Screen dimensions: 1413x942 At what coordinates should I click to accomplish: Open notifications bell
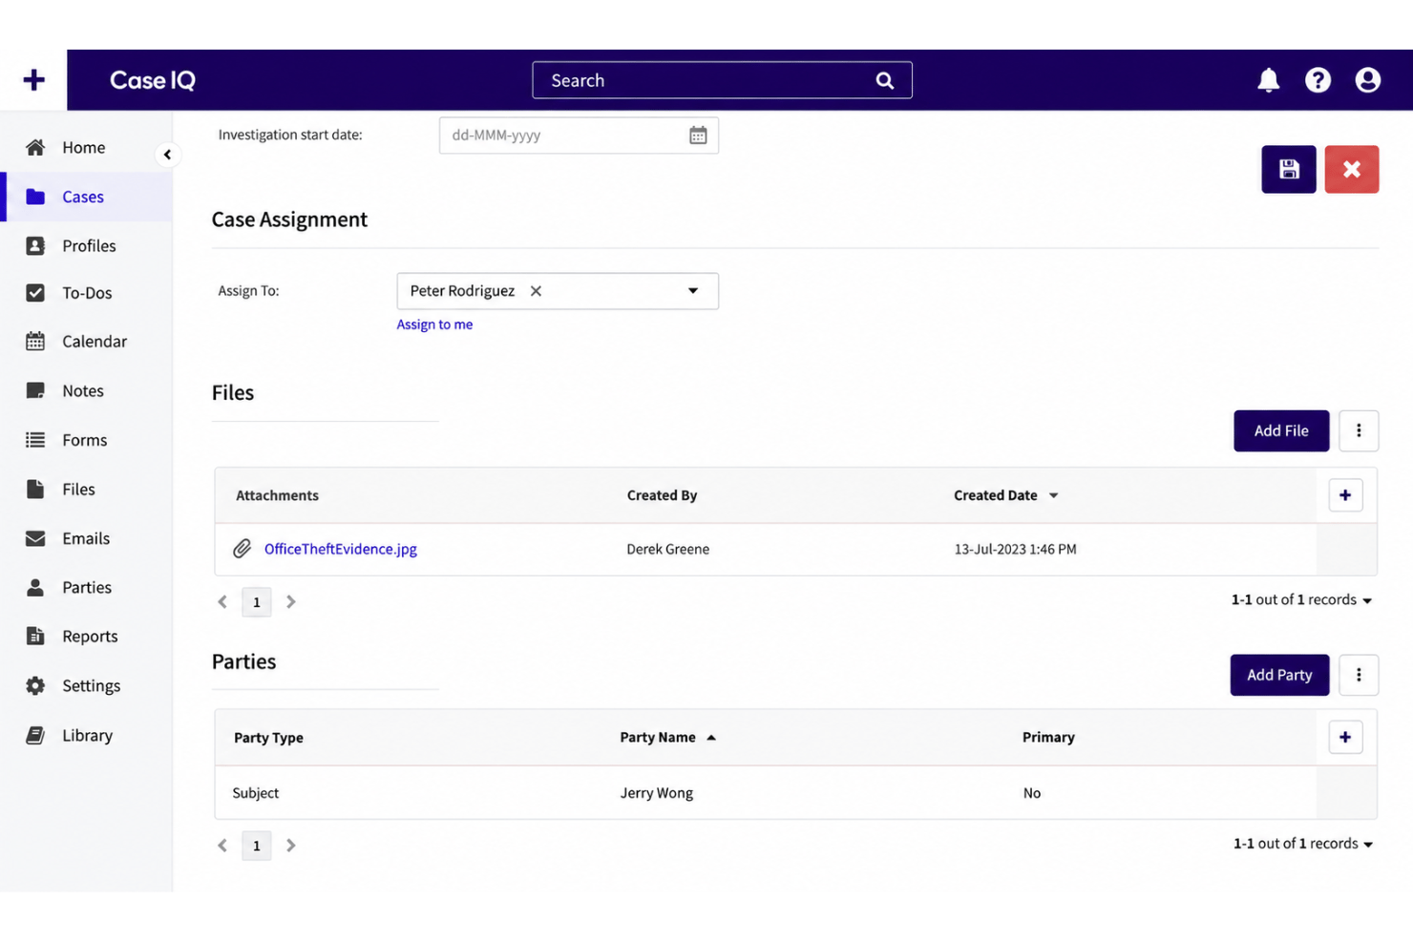point(1268,80)
